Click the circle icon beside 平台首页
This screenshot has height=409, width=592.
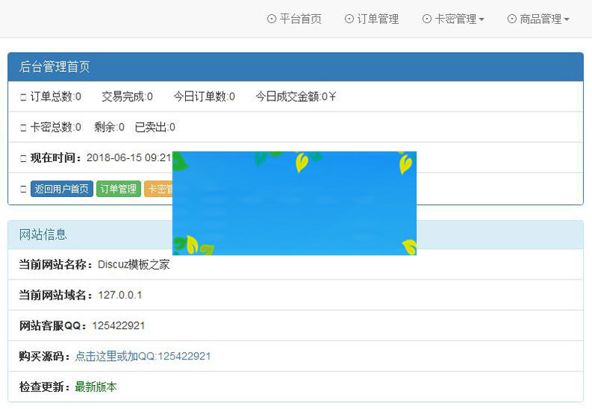tap(271, 19)
